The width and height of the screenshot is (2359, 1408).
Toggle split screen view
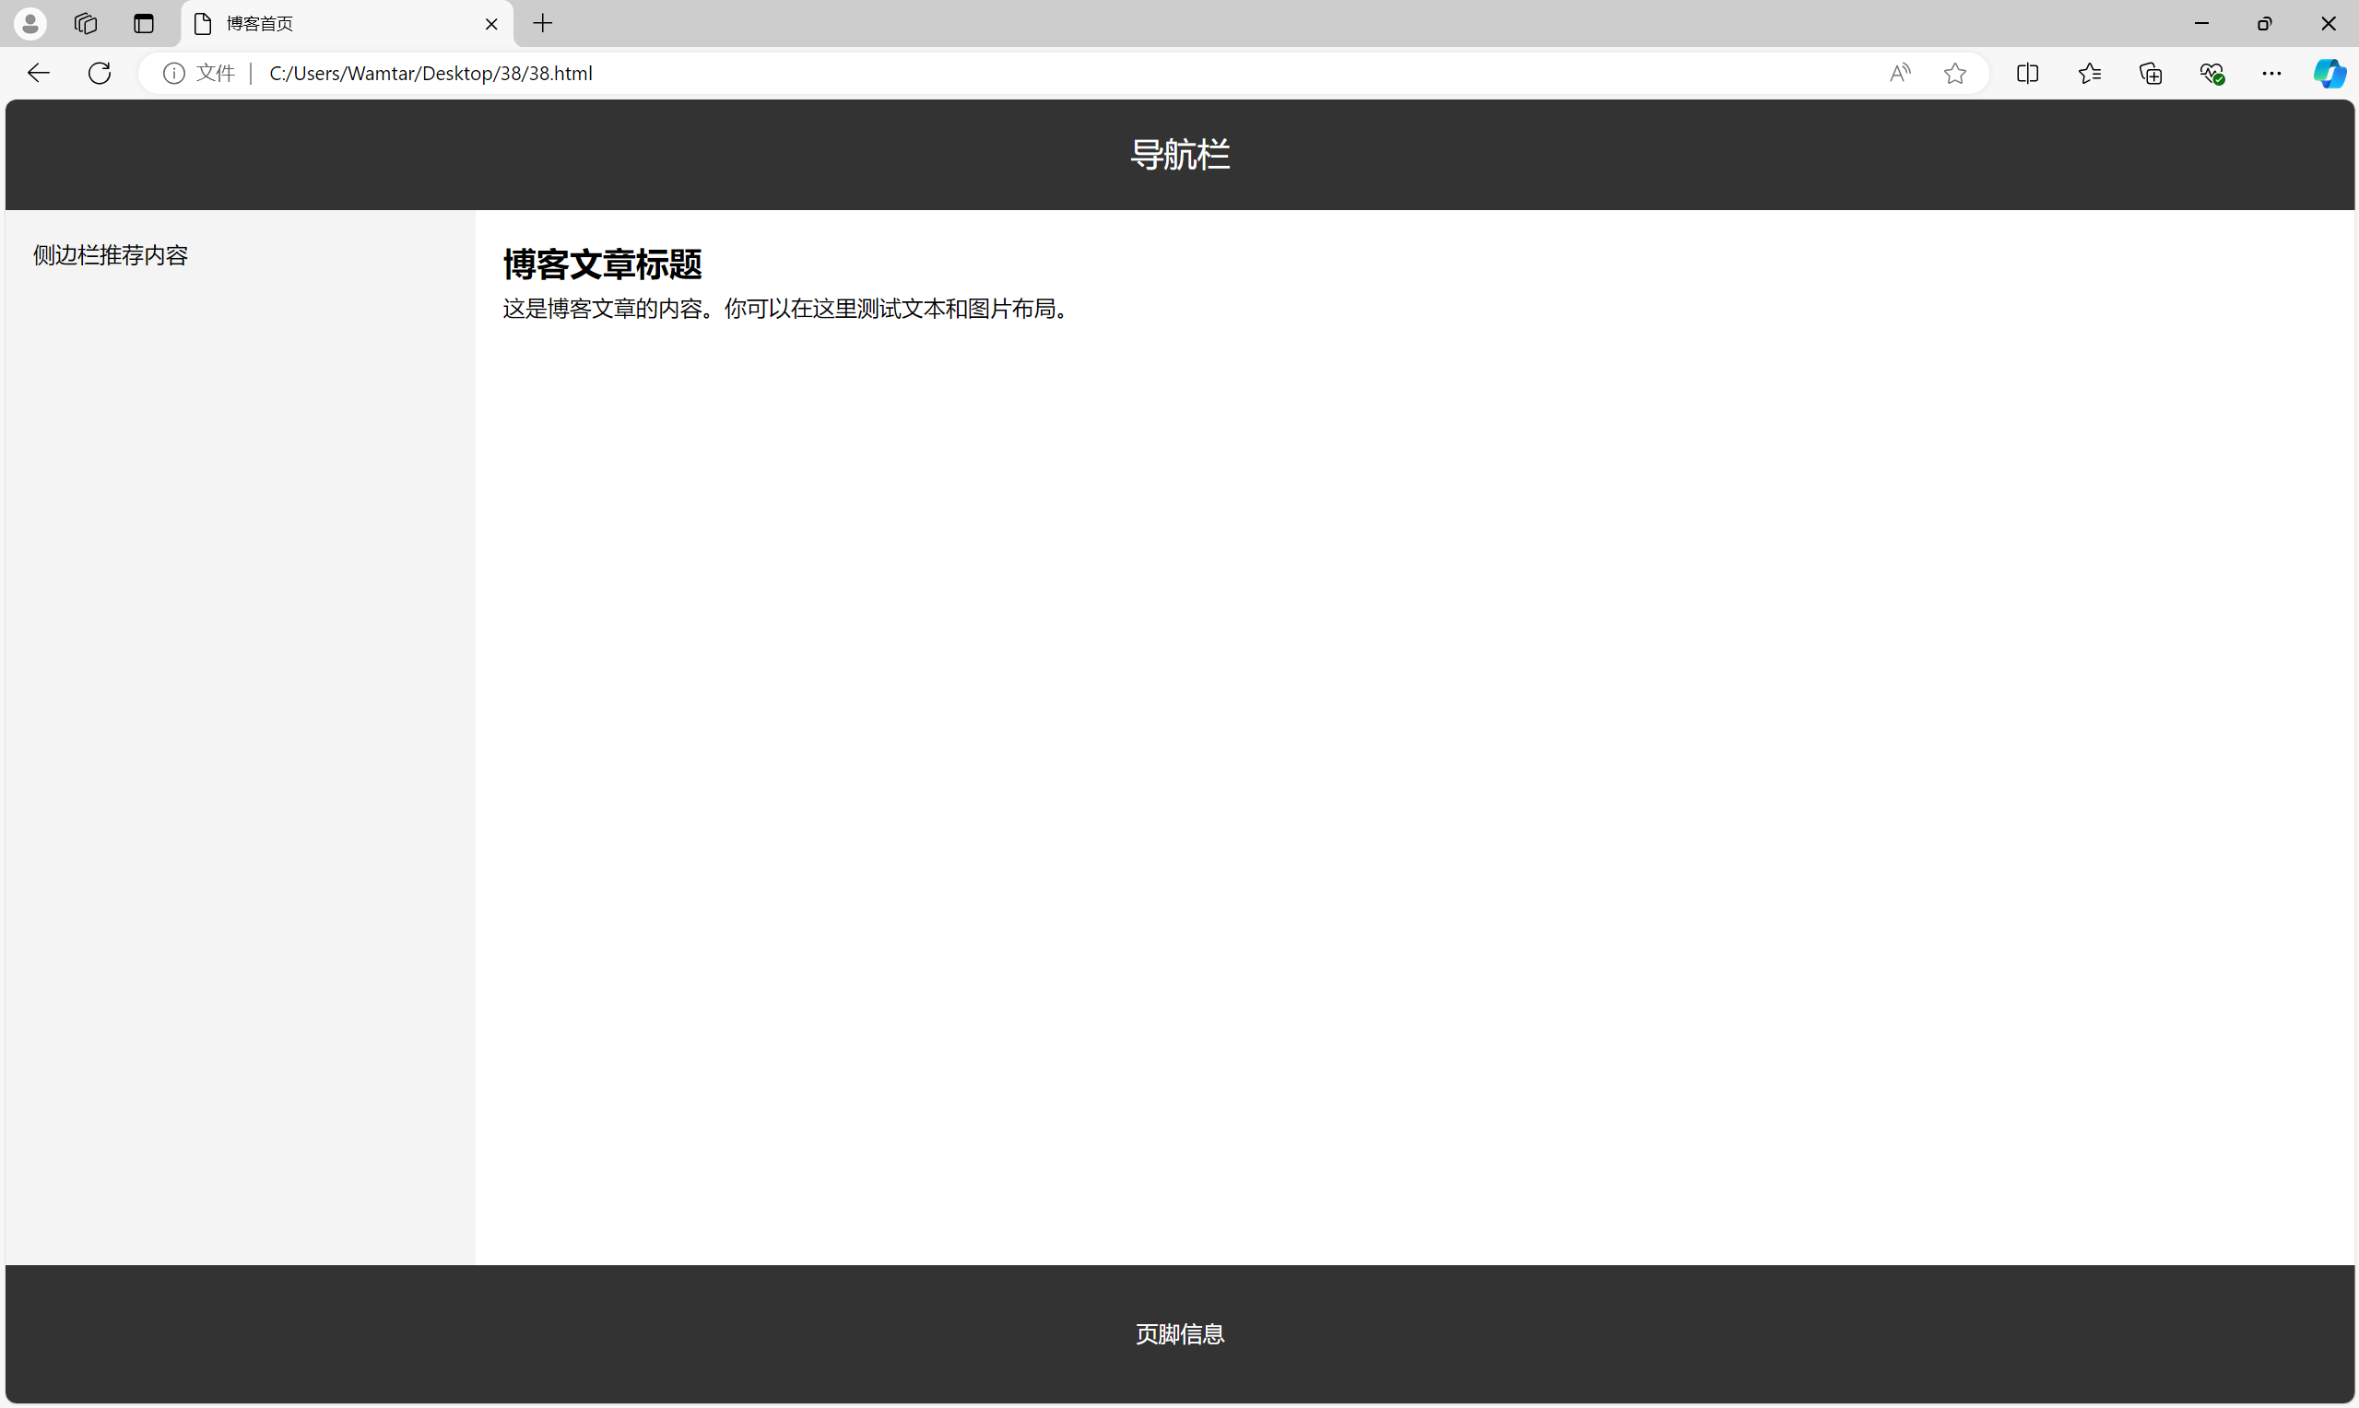point(2028,73)
